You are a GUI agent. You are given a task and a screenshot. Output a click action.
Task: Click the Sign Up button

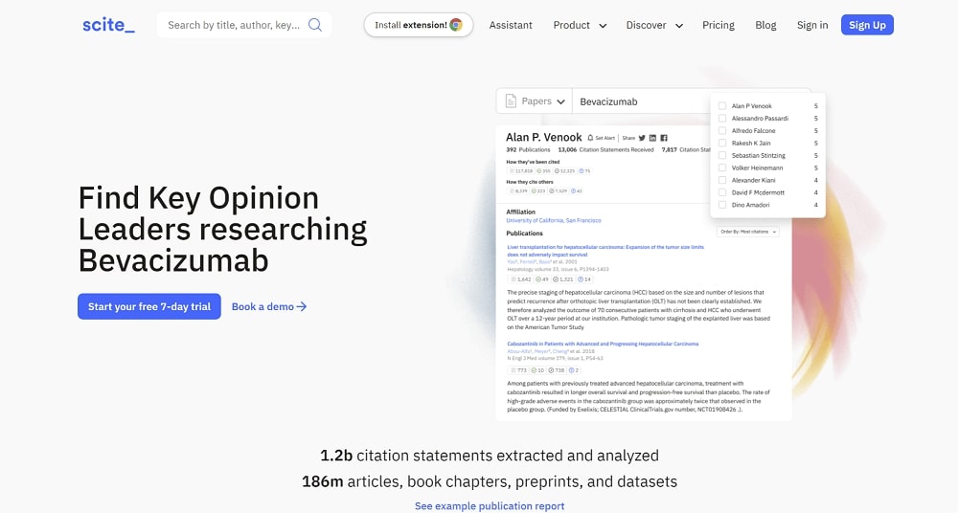[867, 25]
